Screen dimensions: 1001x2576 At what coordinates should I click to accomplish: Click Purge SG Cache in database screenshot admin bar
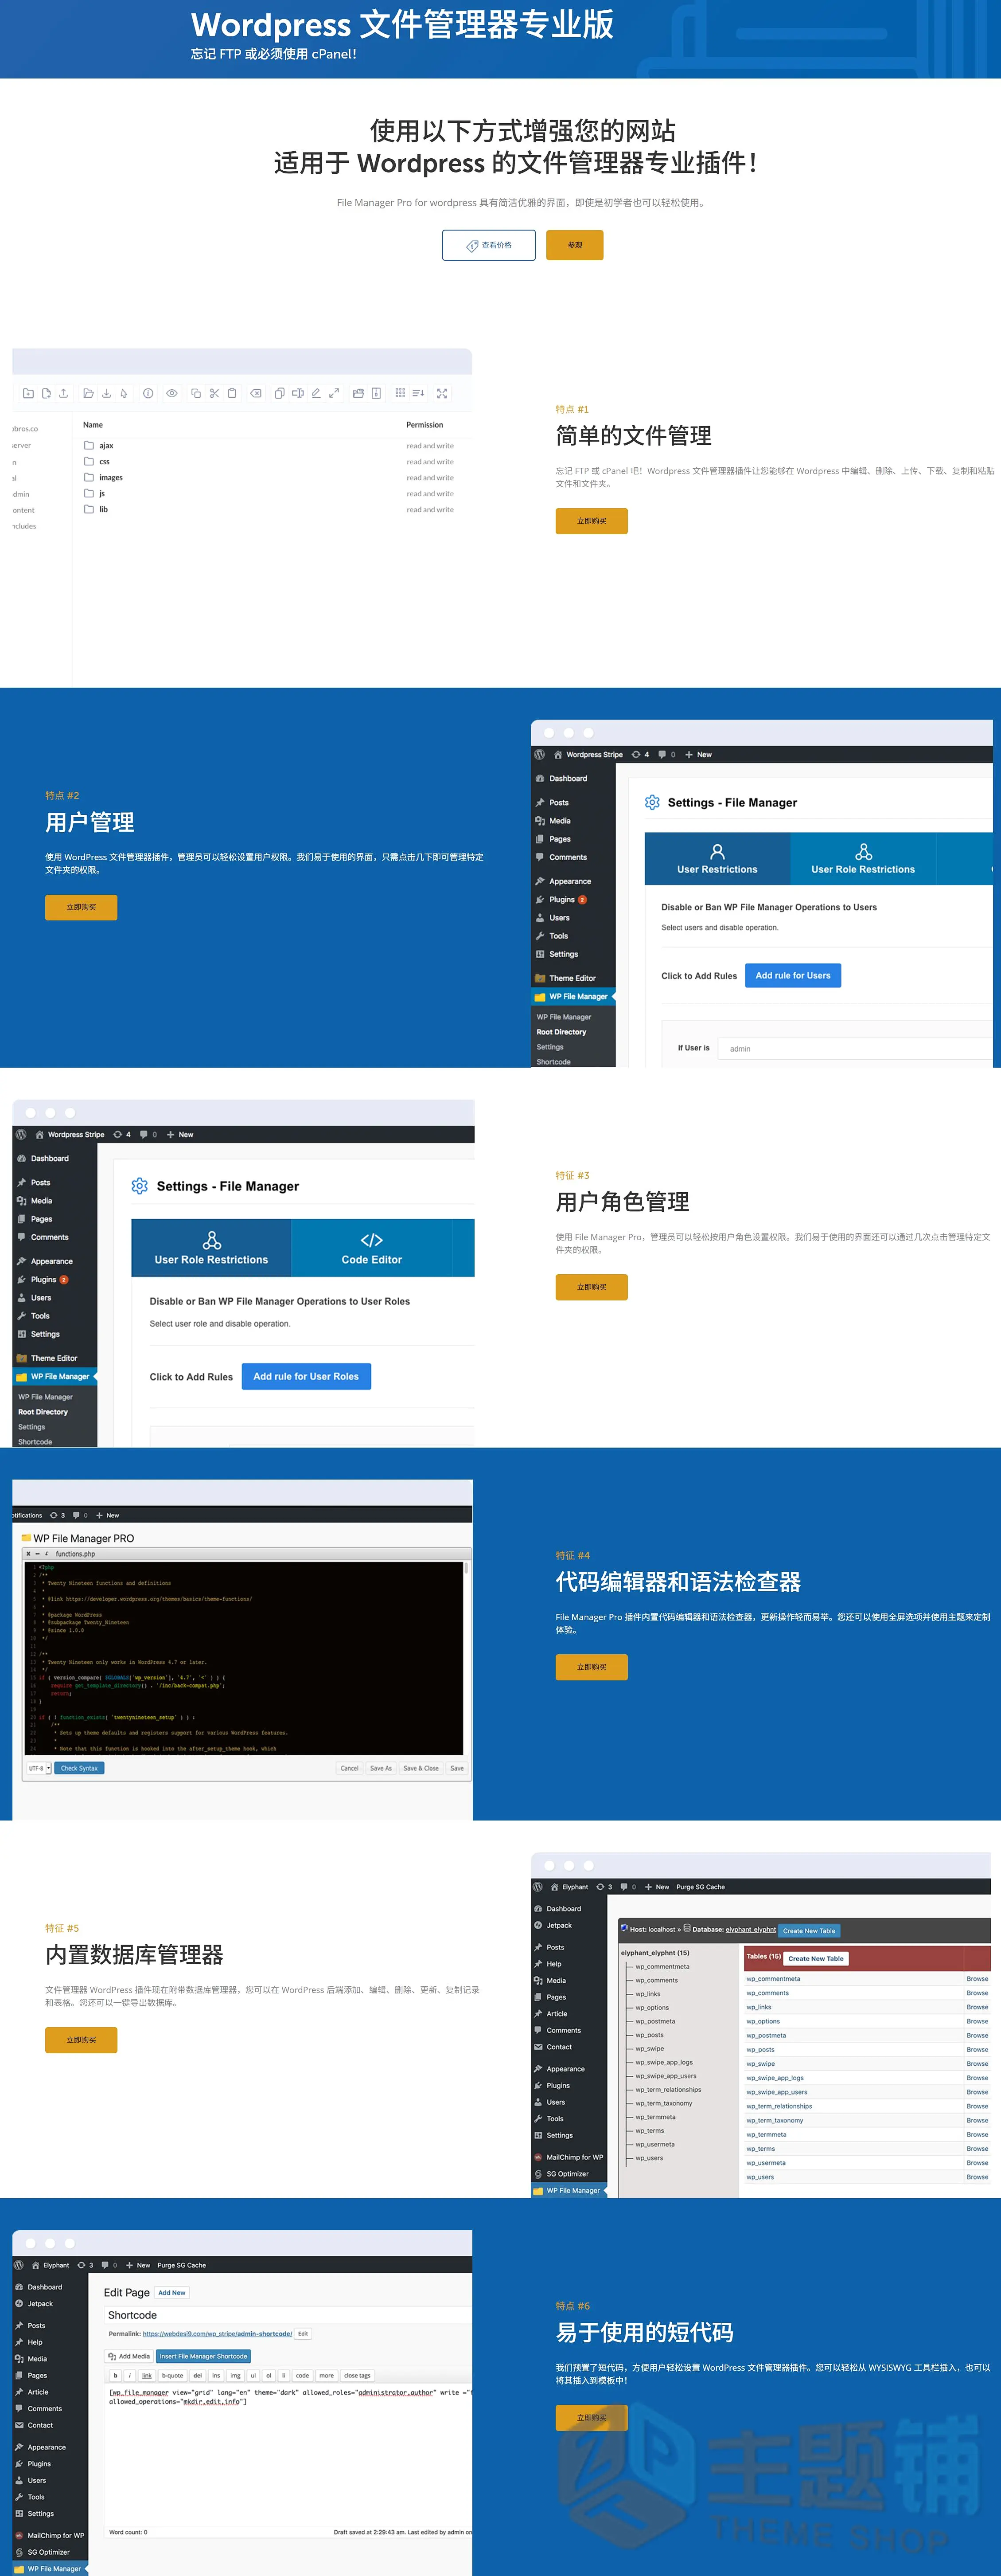700,1886
